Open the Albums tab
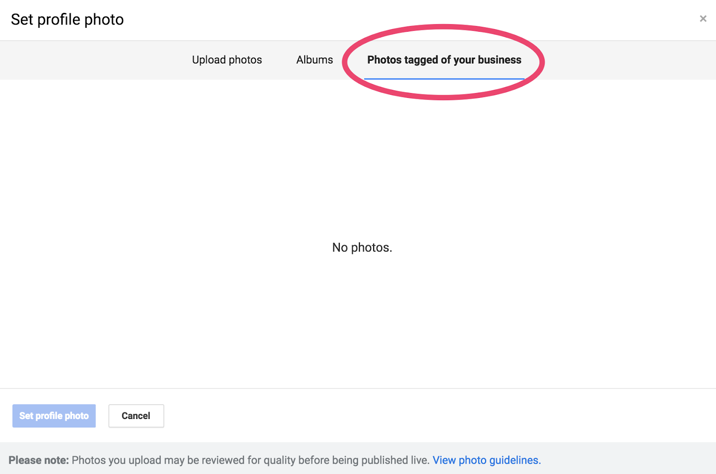The height and width of the screenshot is (474, 716). (x=315, y=60)
